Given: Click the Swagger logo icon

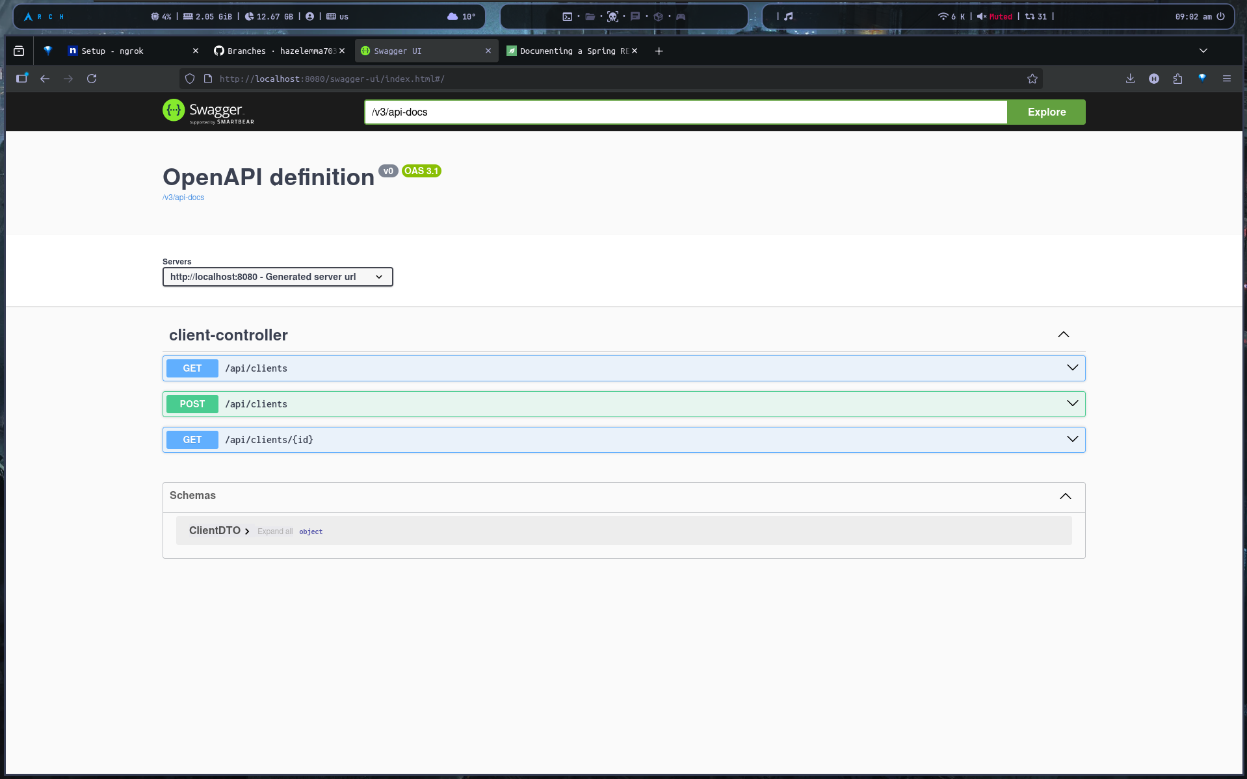Looking at the screenshot, I should pos(174,111).
